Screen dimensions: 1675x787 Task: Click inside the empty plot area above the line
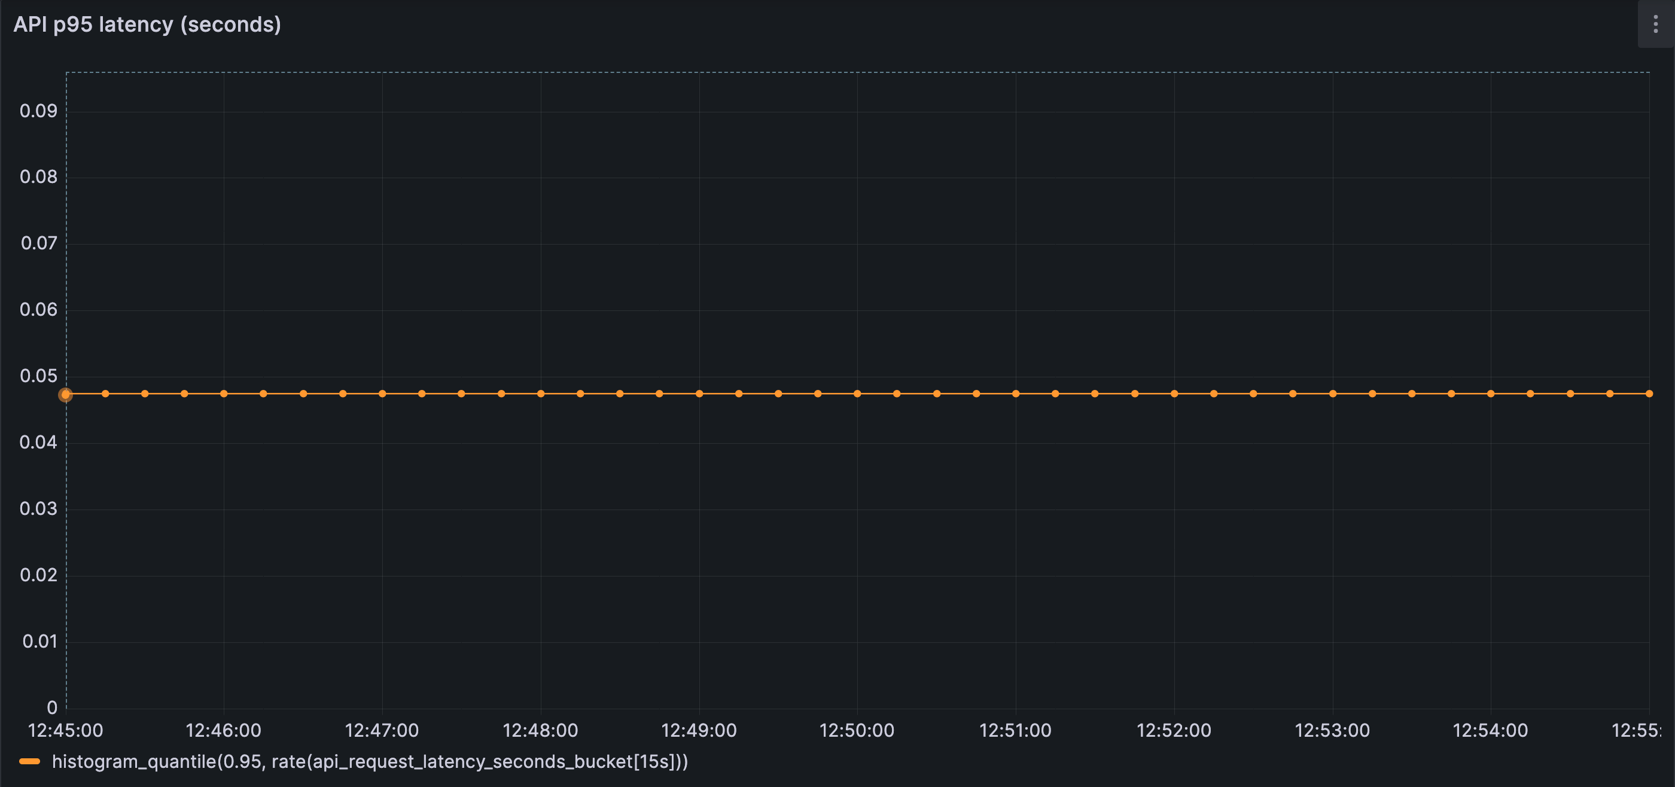click(x=845, y=227)
